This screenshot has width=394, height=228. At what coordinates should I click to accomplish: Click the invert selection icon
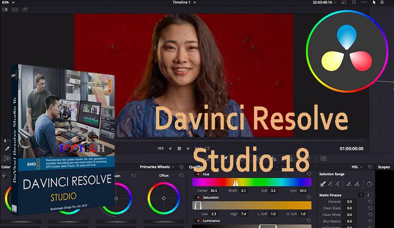pos(369,184)
